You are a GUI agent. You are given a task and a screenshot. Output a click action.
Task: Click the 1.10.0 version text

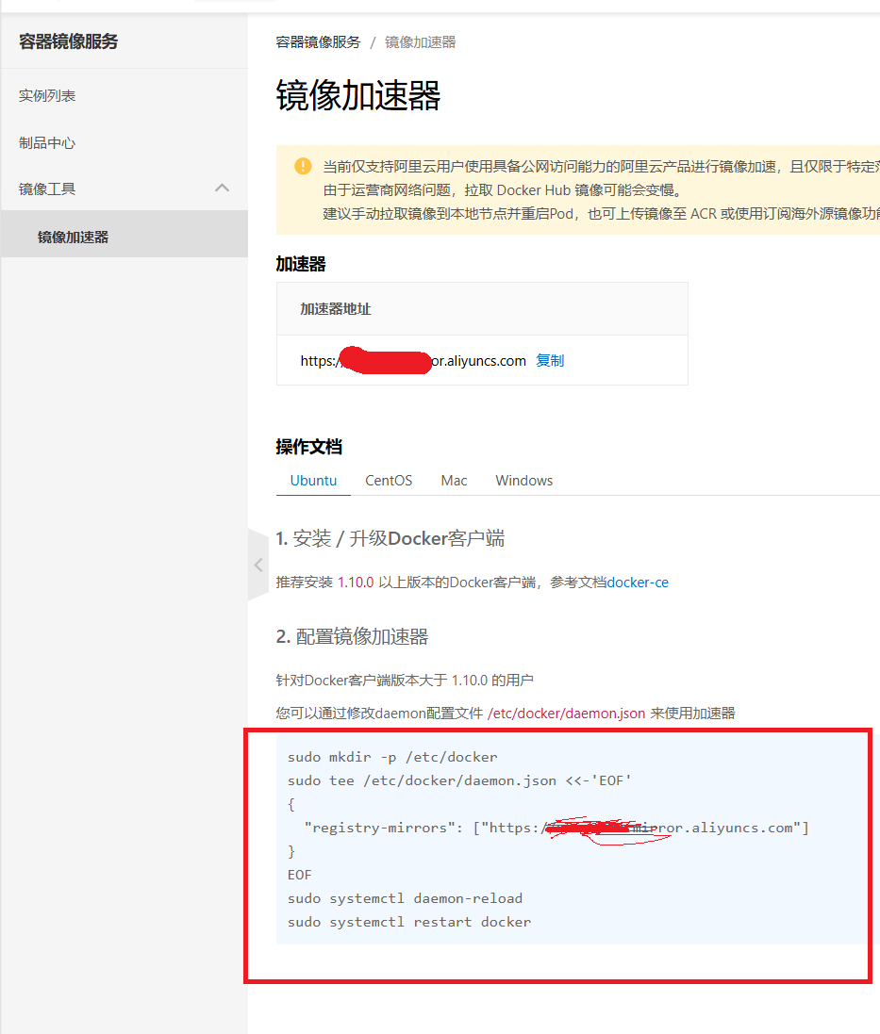[356, 583]
